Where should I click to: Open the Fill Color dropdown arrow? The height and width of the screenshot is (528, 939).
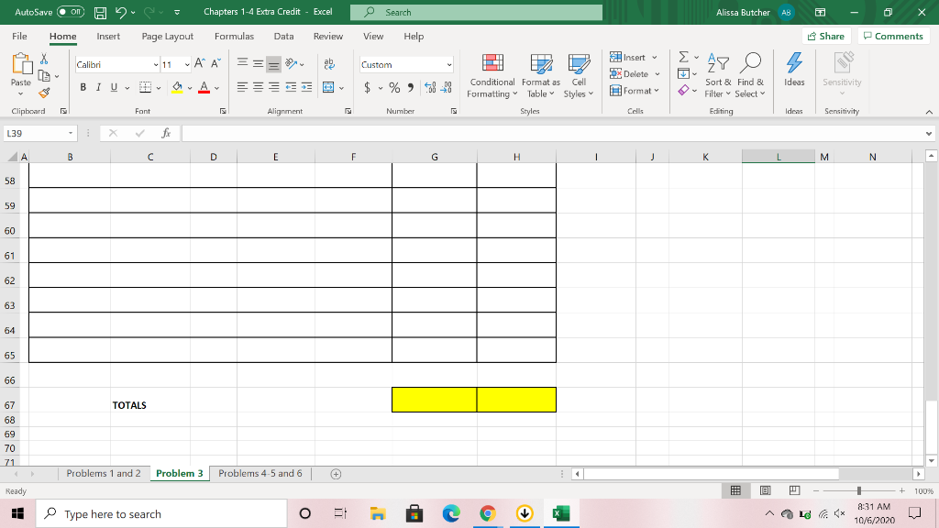click(190, 88)
